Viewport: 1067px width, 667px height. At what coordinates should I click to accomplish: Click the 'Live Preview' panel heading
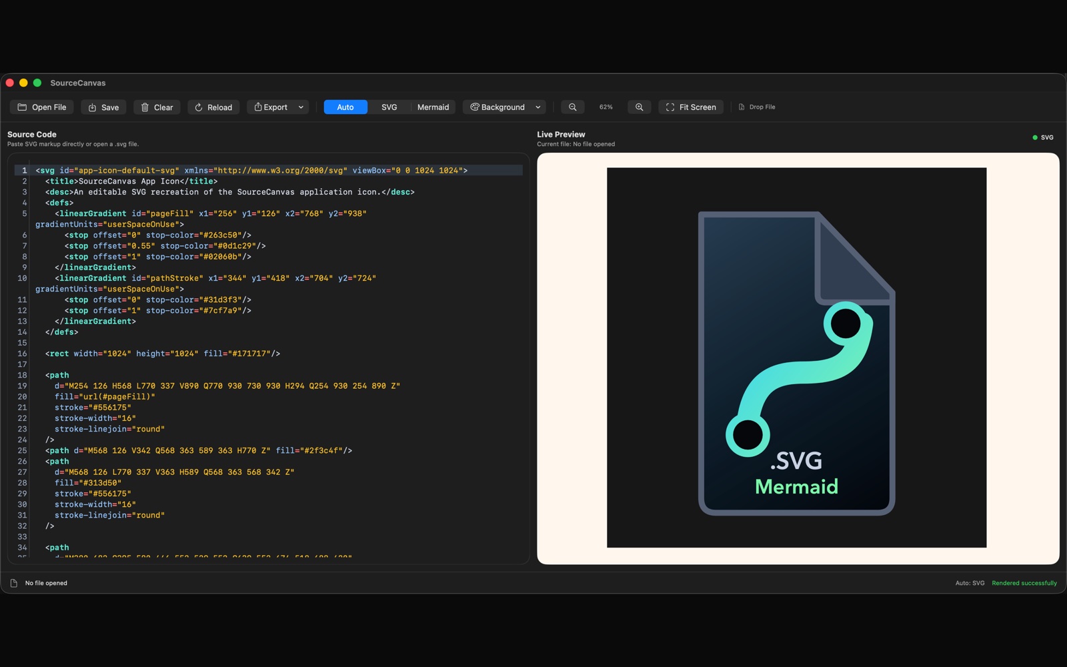(x=561, y=134)
